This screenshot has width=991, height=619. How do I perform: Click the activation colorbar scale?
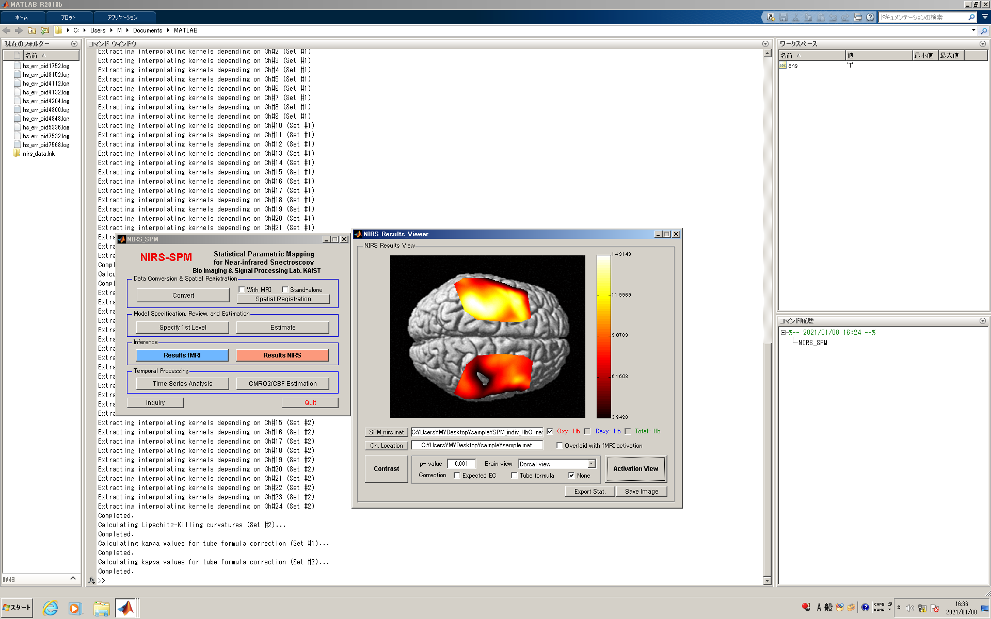pyautogui.click(x=603, y=336)
